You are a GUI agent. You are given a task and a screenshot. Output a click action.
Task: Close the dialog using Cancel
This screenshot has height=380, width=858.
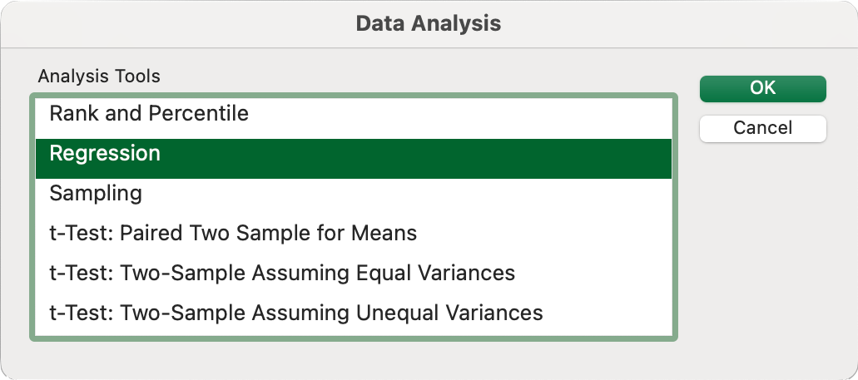coord(762,128)
